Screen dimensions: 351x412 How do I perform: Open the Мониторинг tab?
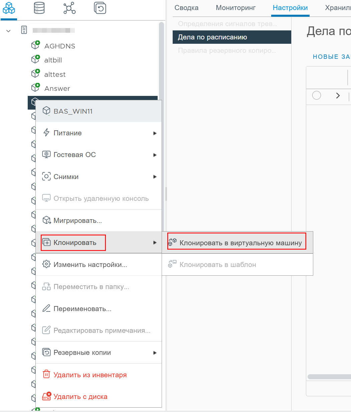236,8
